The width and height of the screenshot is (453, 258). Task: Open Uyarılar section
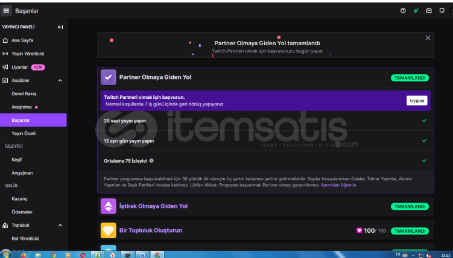click(20, 68)
